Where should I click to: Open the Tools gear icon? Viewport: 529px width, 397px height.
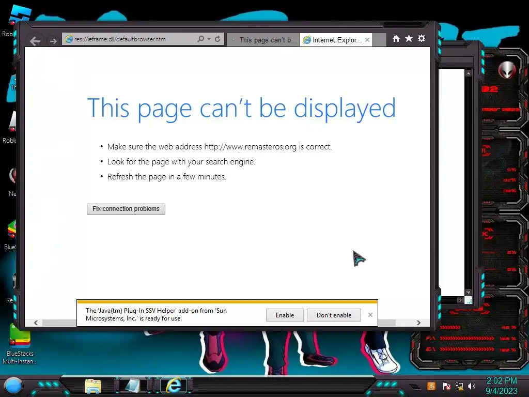tap(422, 38)
